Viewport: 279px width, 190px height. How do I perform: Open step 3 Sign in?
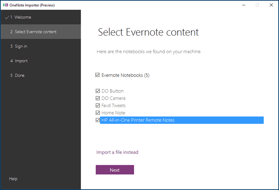click(x=41, y=46)
